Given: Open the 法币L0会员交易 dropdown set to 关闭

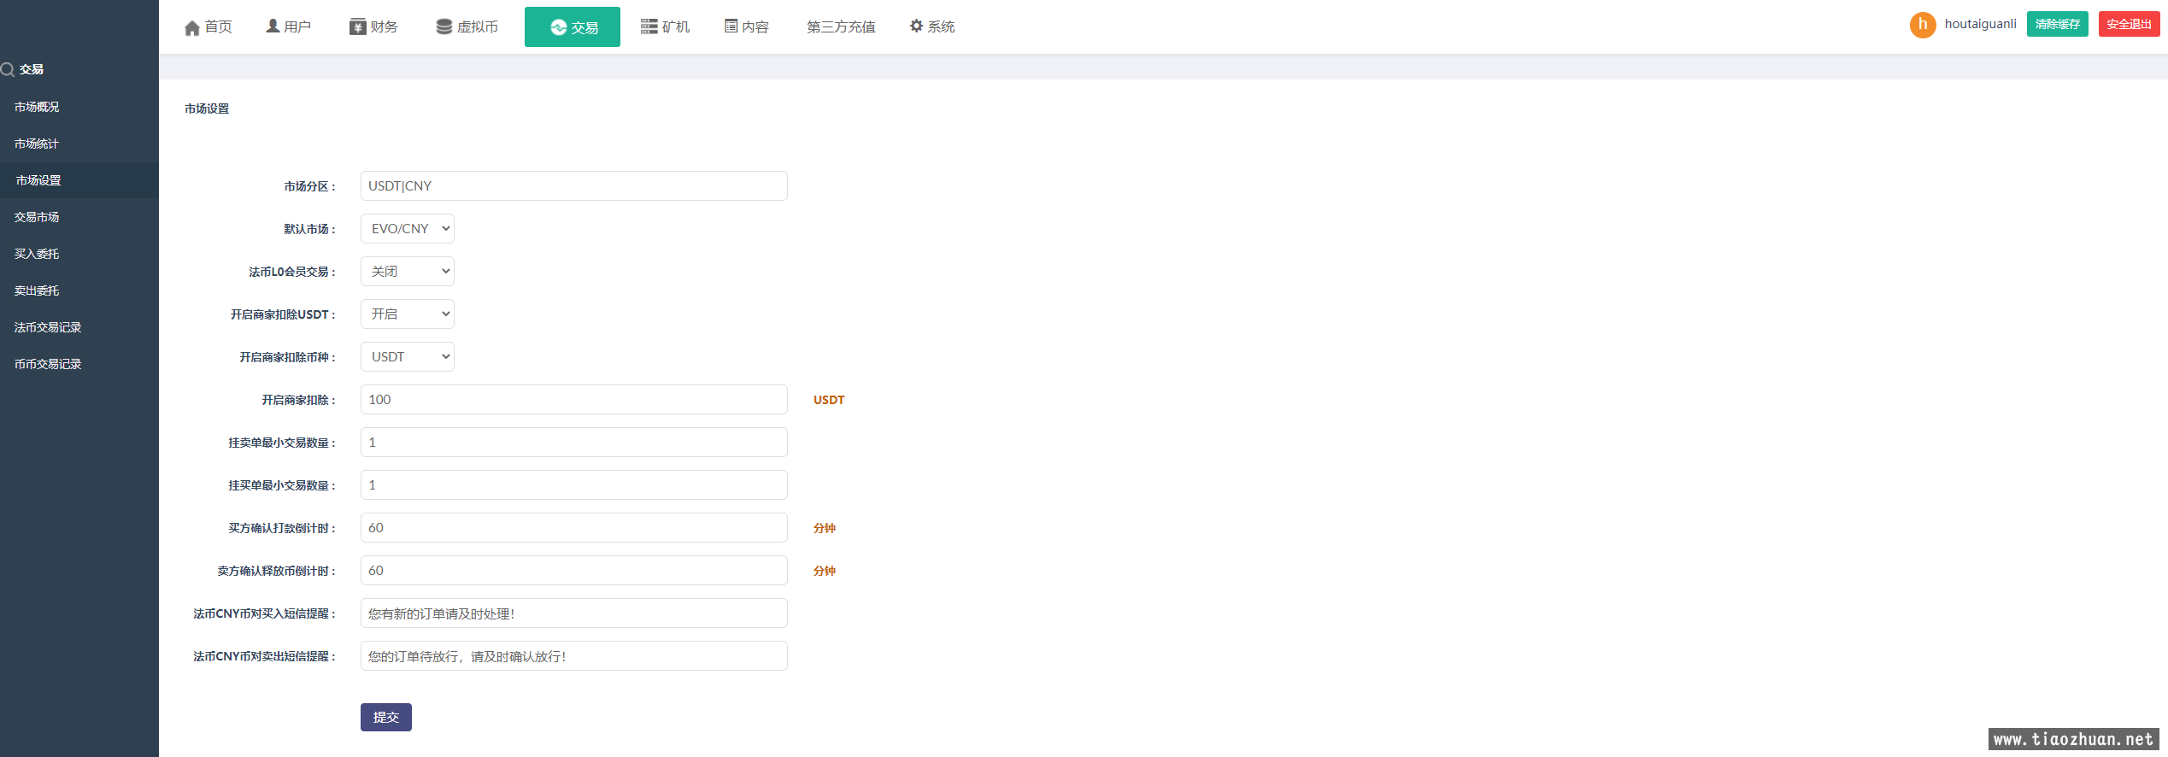Looking at the screenshot, I should tap(408, 272).
